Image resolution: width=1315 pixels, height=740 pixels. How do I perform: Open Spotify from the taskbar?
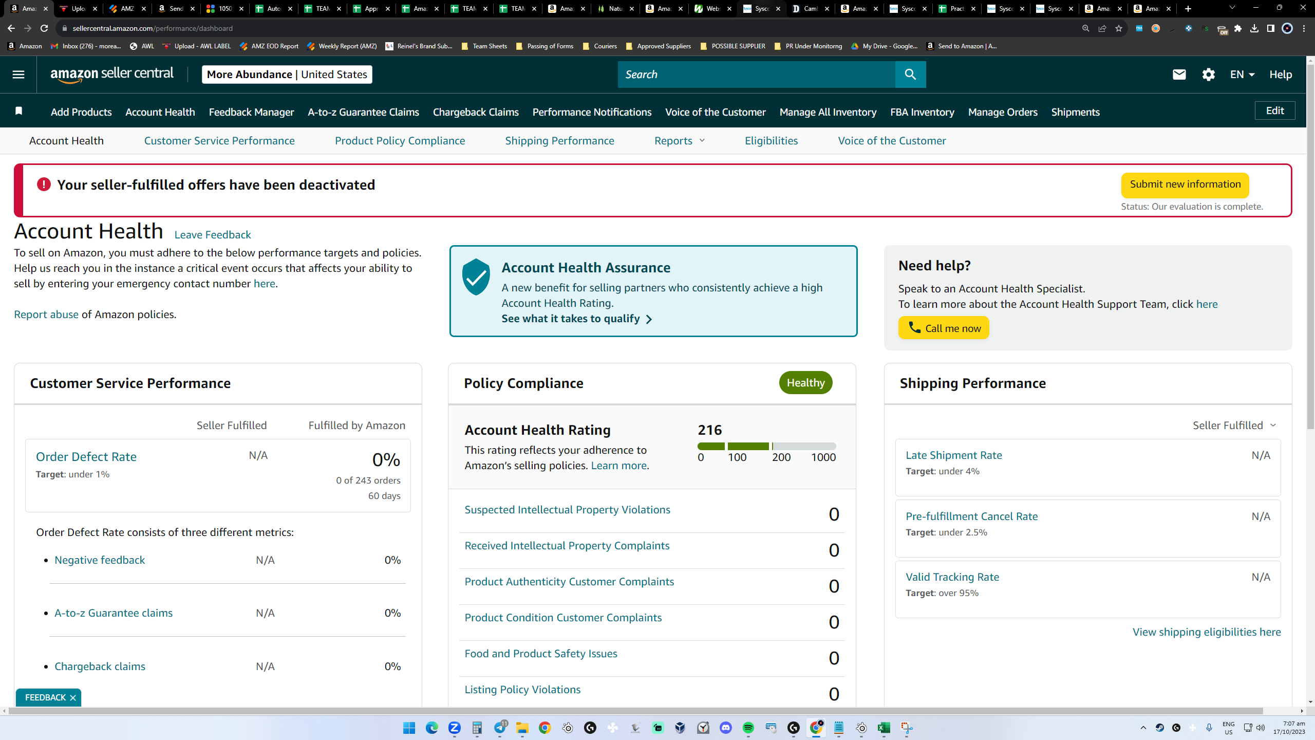[748, 728]
